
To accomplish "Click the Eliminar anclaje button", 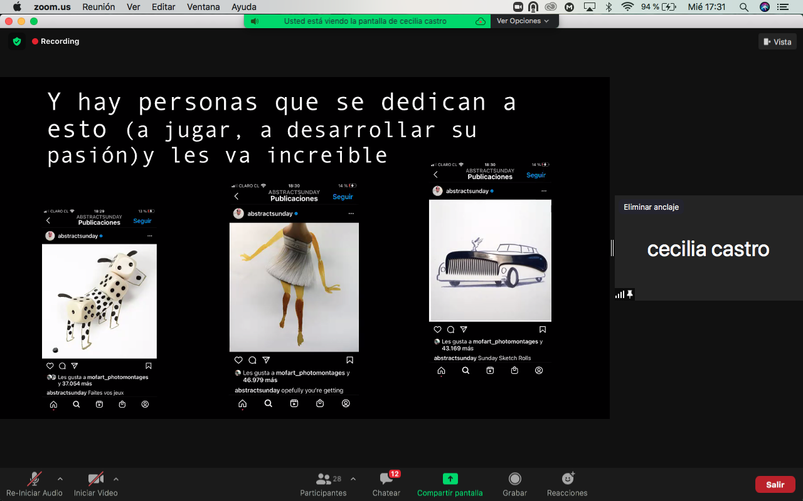I will tap(651, 207).
